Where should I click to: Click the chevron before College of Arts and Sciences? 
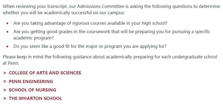pyautogui.click(x=5, y=73)
